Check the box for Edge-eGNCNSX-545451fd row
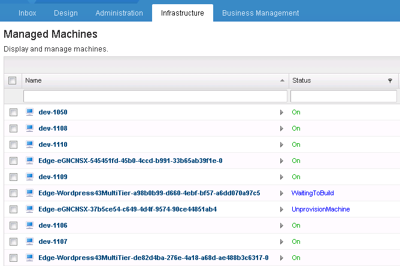Screen dimensions: 400x266 [x=13, y=161]
